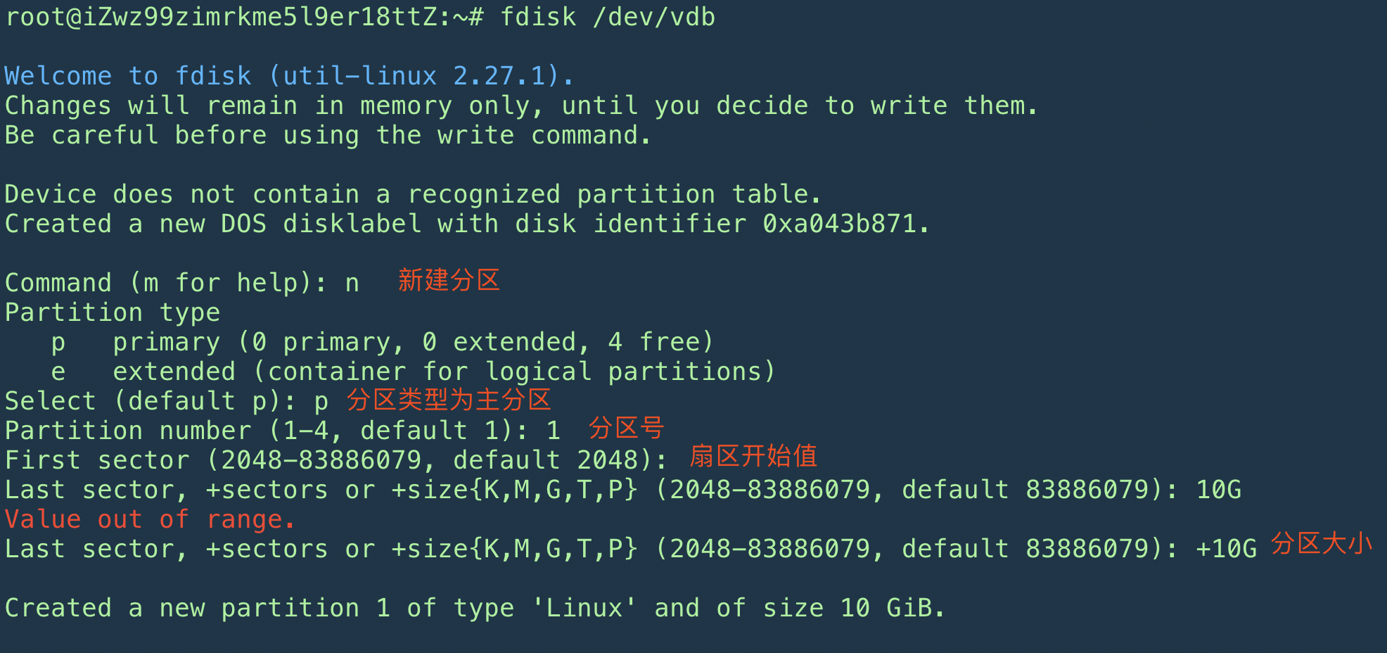
Task: Click the 'Be careful before using' warning line
Action: coord(328,135)
